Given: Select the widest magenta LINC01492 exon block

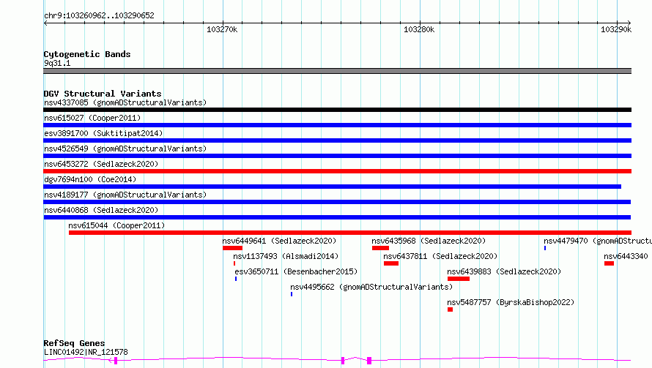Looking at the screenshot, I should (369, 361).
